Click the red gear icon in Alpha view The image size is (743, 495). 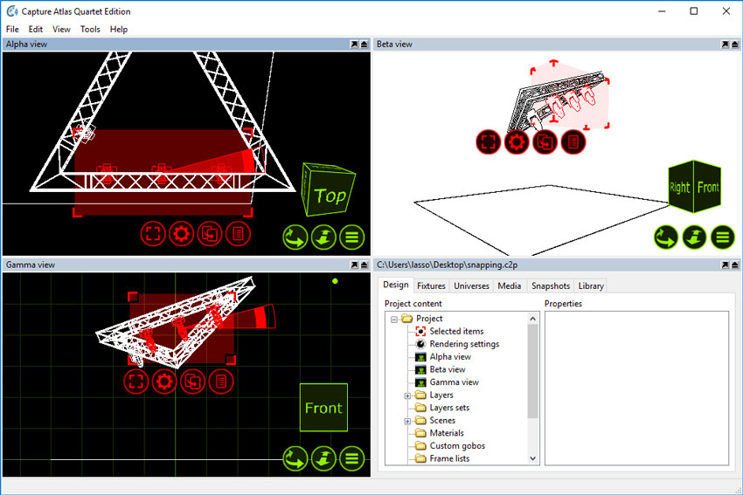(x=182, y=233)
